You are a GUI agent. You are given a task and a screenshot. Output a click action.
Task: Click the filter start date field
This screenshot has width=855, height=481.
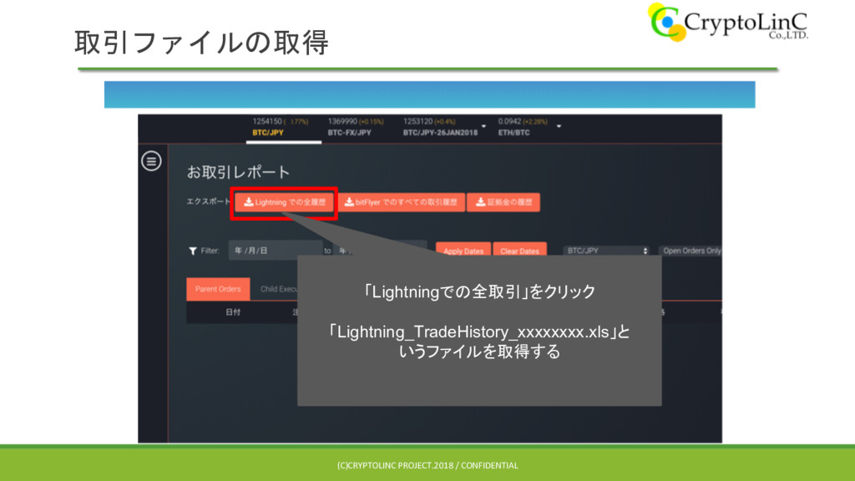click(276, 251)
